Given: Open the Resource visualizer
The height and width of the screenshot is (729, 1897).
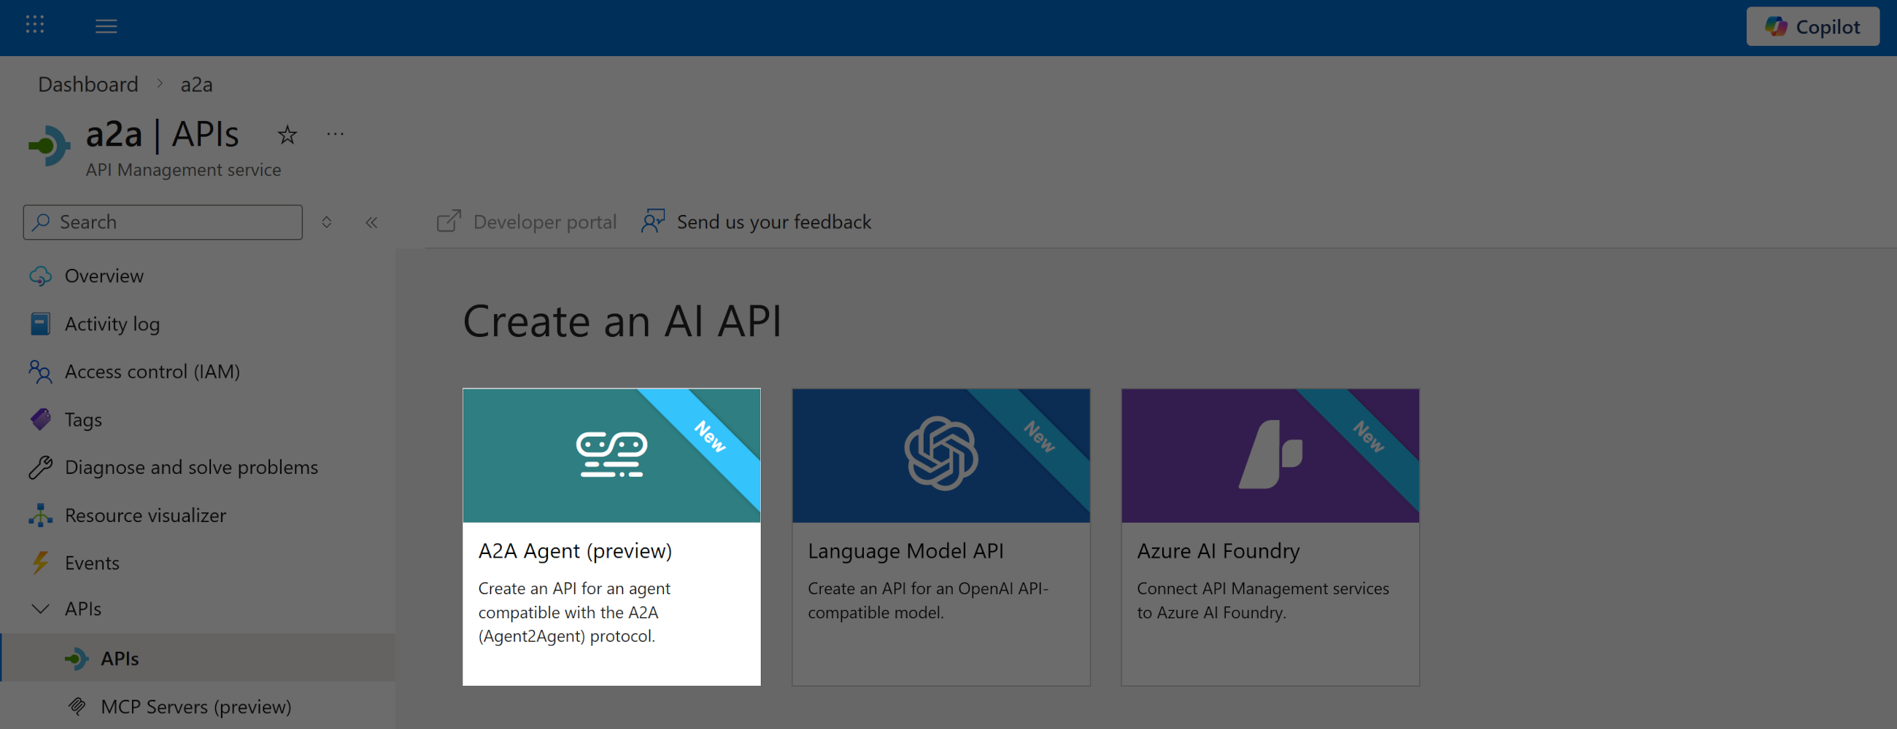Looking at the screenshot, I should tap(41, 515).
